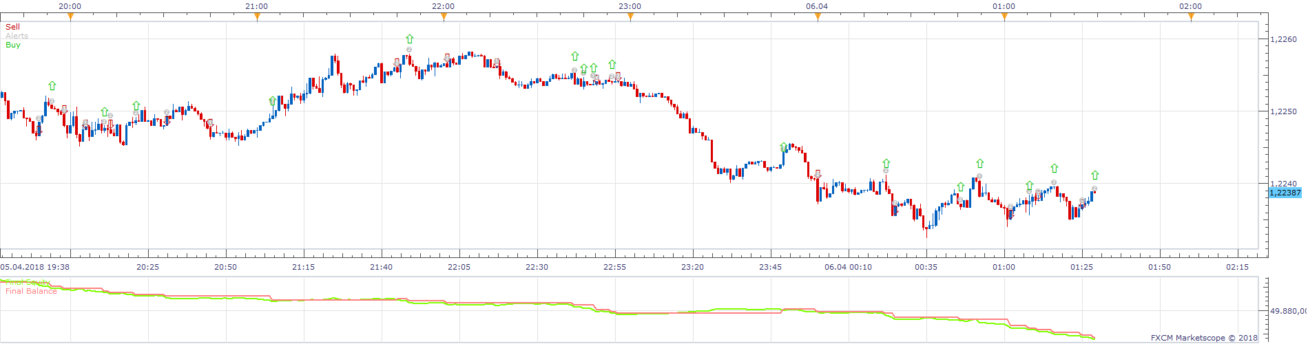This screenshot has height=344, width=1308.
Task: Click the rightmost buy arrow above the last candle
Action: (1095, 175)
